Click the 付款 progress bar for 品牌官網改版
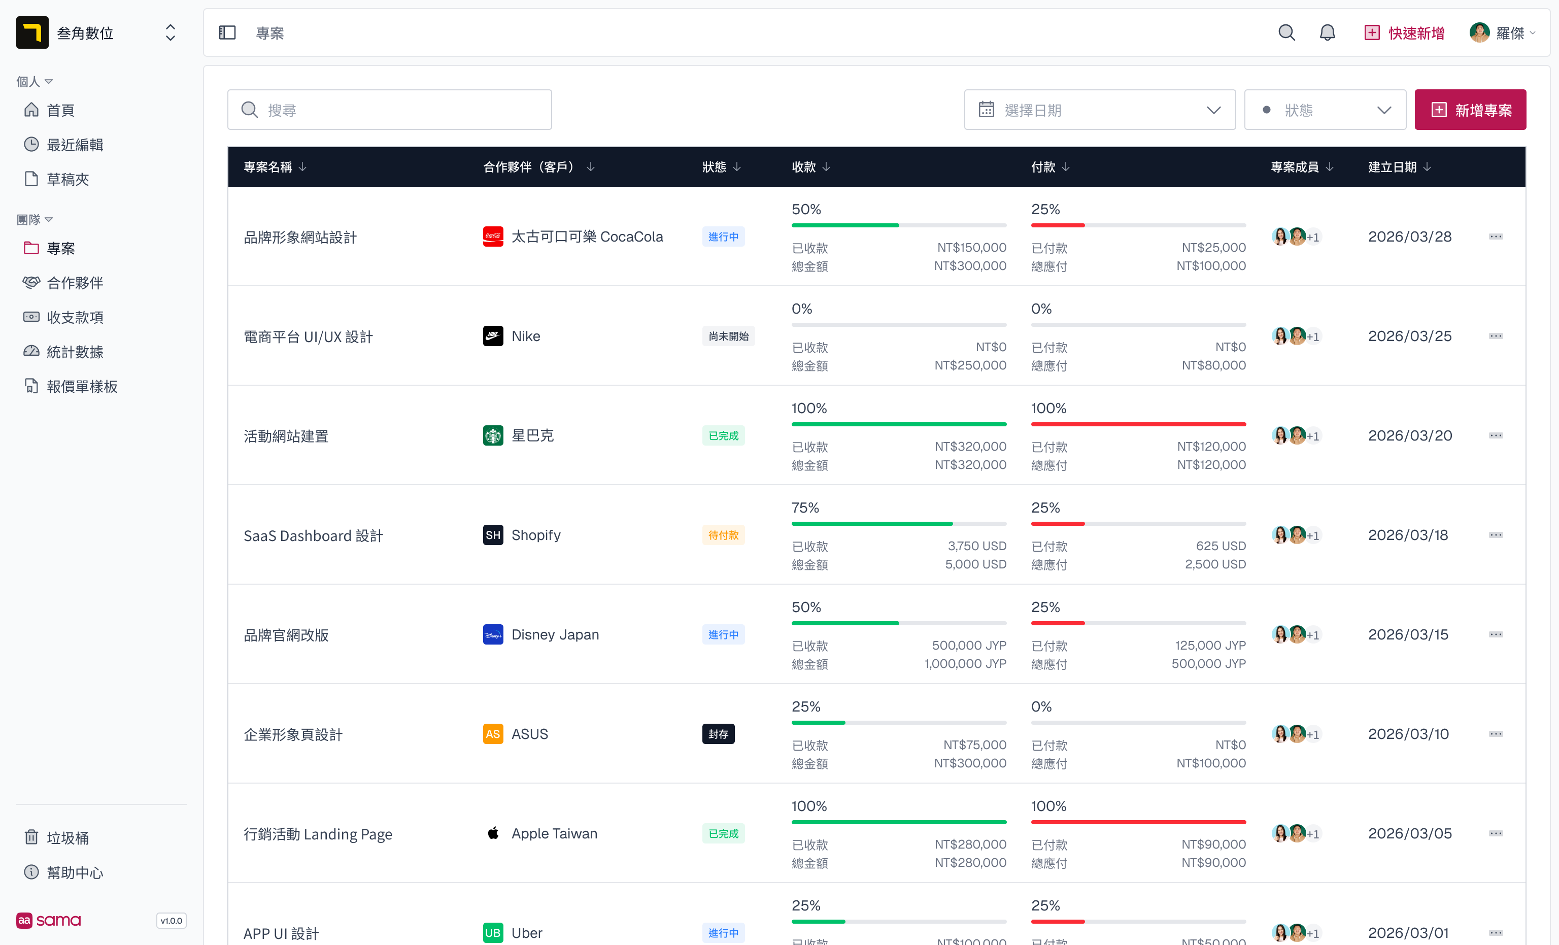Image resolution: width=1559 pixels, height=945 pixels. (1138, 623)
